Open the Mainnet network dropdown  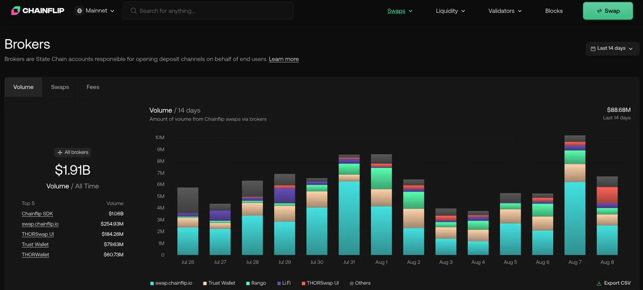coord(95,11)
